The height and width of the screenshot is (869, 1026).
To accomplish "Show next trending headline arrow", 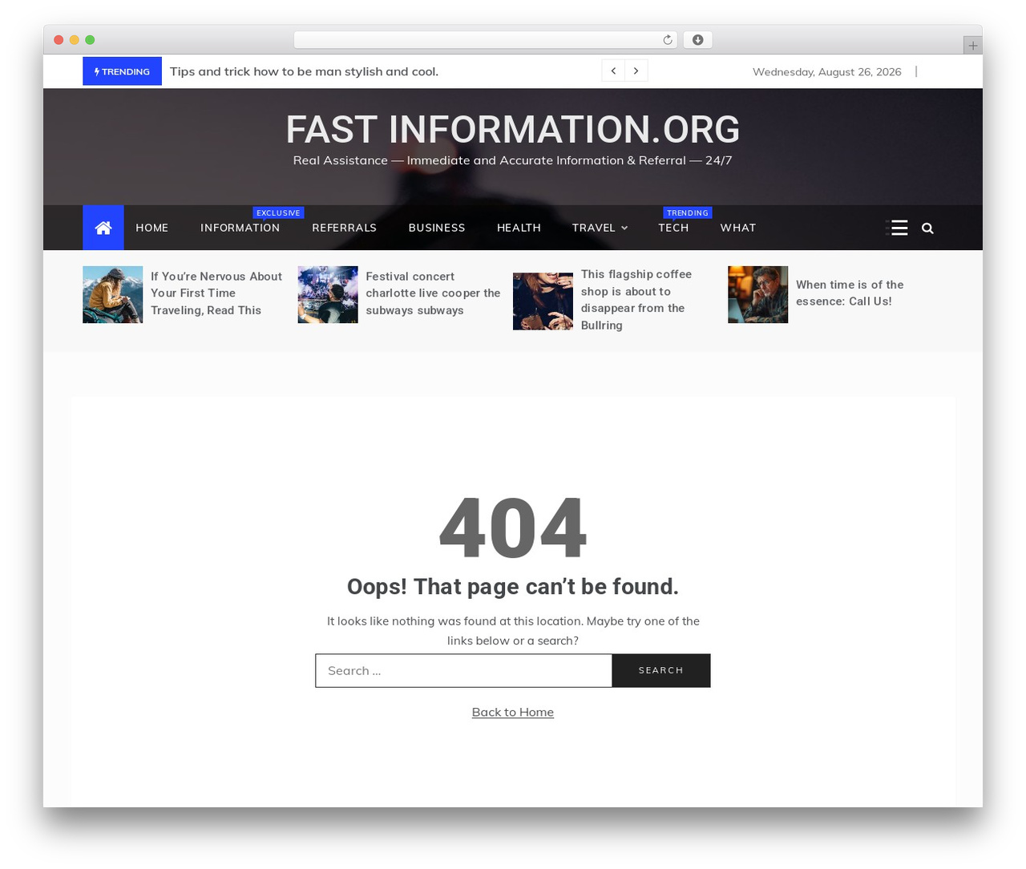I will 636,71.
